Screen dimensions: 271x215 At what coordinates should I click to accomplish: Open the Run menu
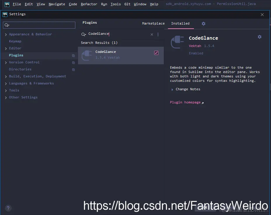coord(104,4)
